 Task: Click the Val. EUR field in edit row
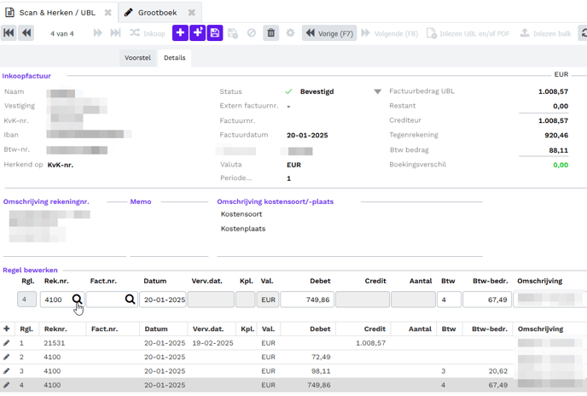268,300
